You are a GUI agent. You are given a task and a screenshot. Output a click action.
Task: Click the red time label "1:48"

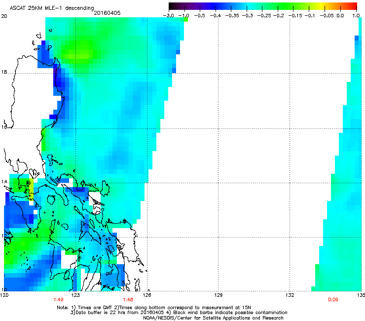click(128, 300)
